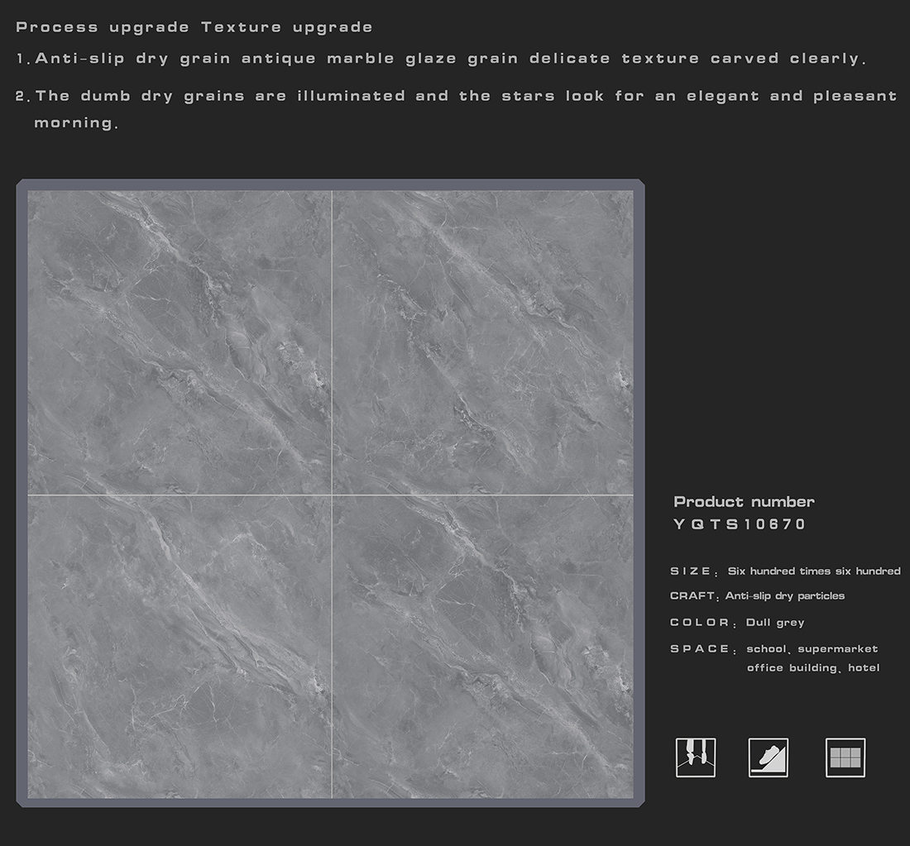Screen dimensions: 910x846
Task: Click the 'Product number' label
Action: 744,502
